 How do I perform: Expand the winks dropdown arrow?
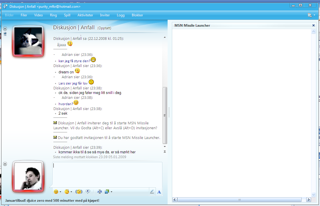click(x=71, y=192)
